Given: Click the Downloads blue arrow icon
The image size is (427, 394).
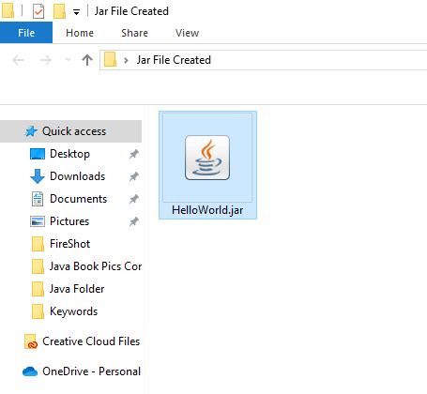Looking at the screenshot, I should (38, 176).
